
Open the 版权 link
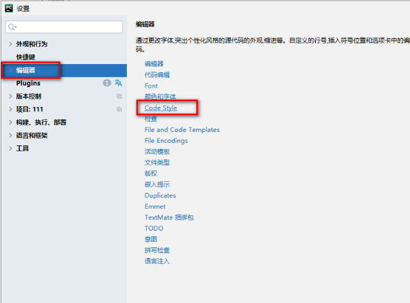[151, 174]
